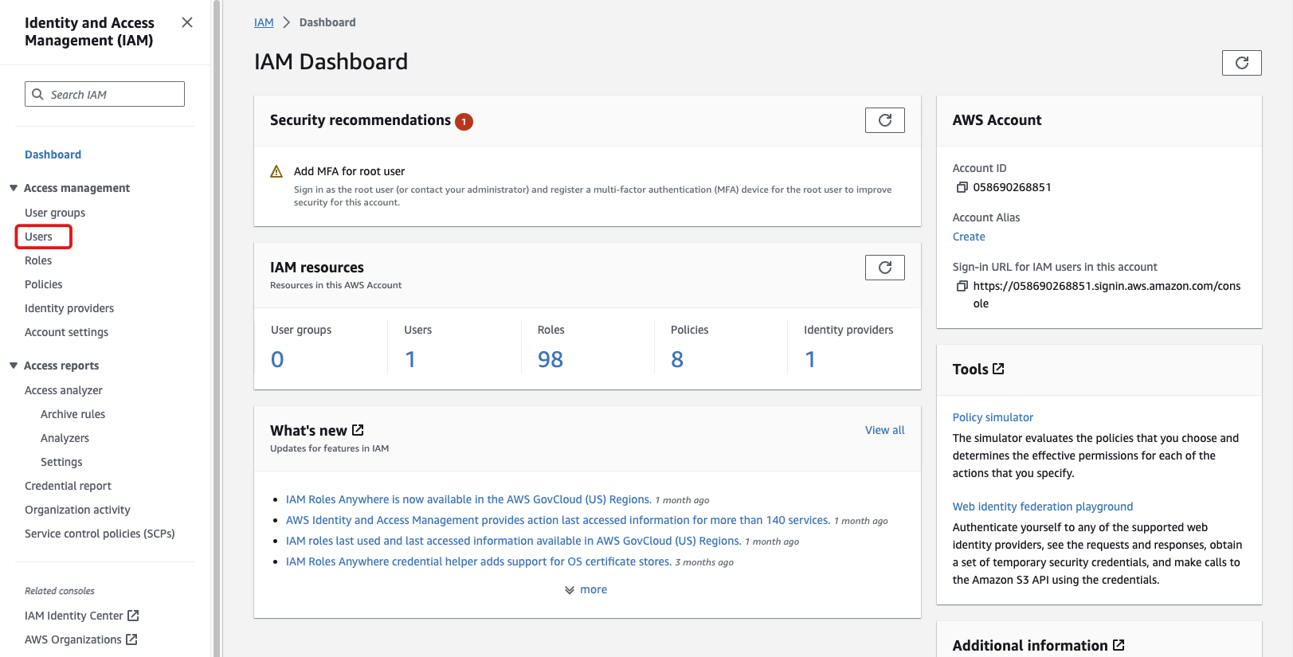Close the IAM navigation sidebar

click(187, 22)
